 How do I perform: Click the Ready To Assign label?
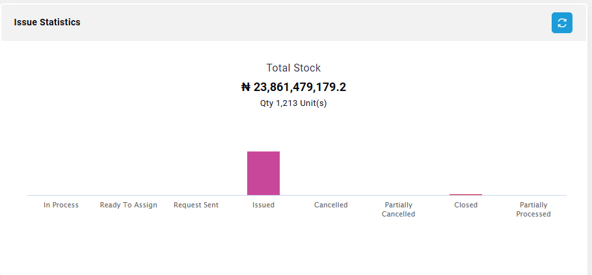coord(128,205)
